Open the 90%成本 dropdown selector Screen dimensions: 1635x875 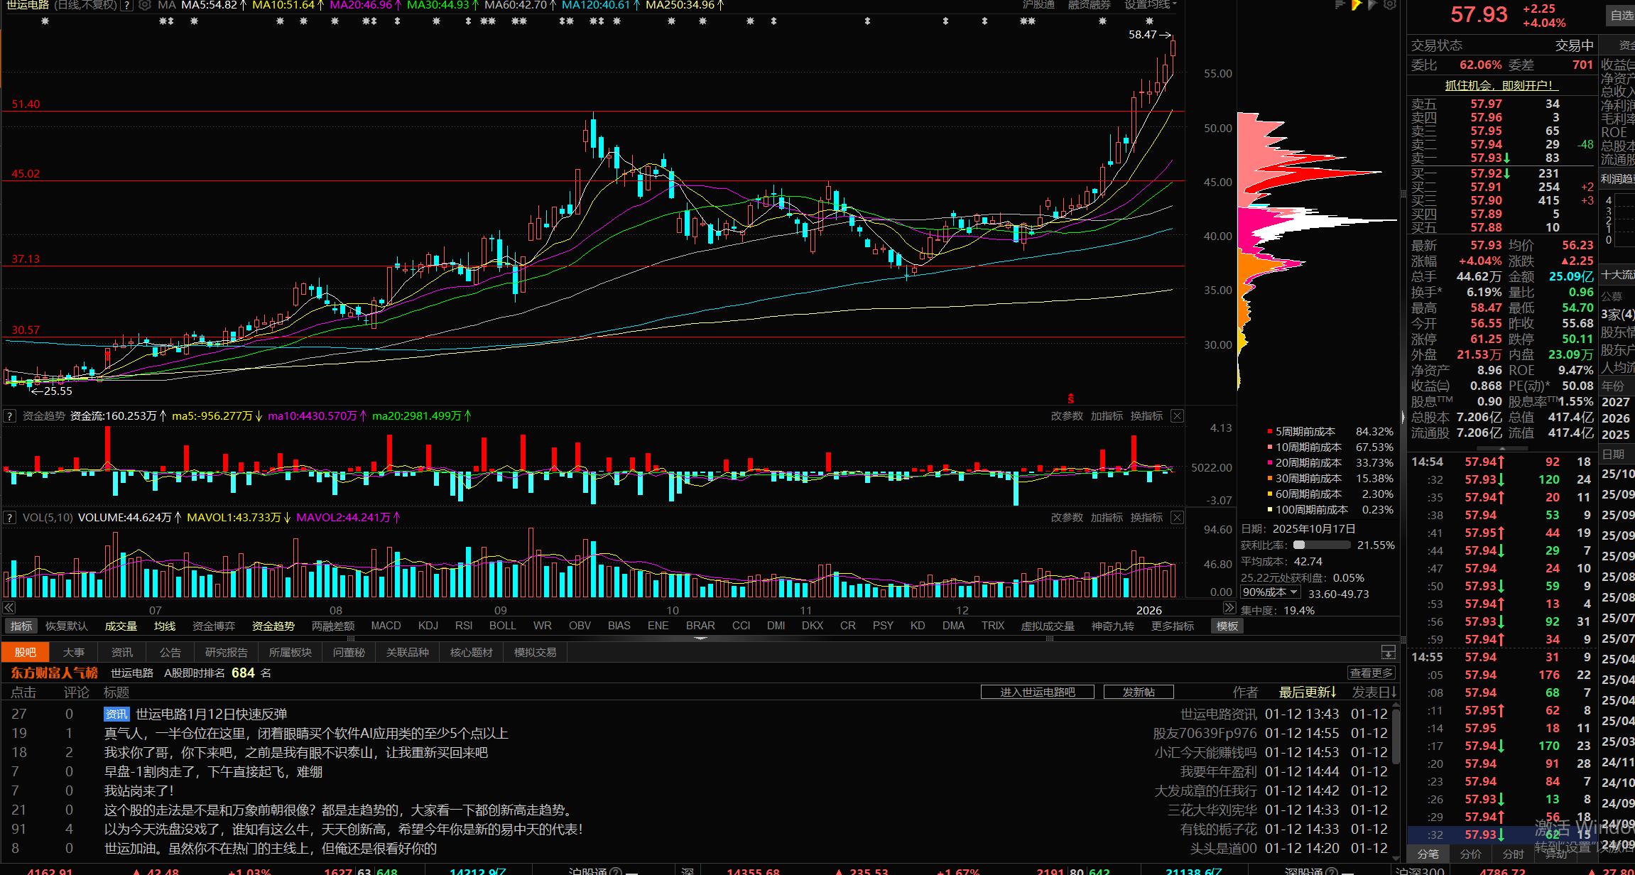coord(1270,592)
